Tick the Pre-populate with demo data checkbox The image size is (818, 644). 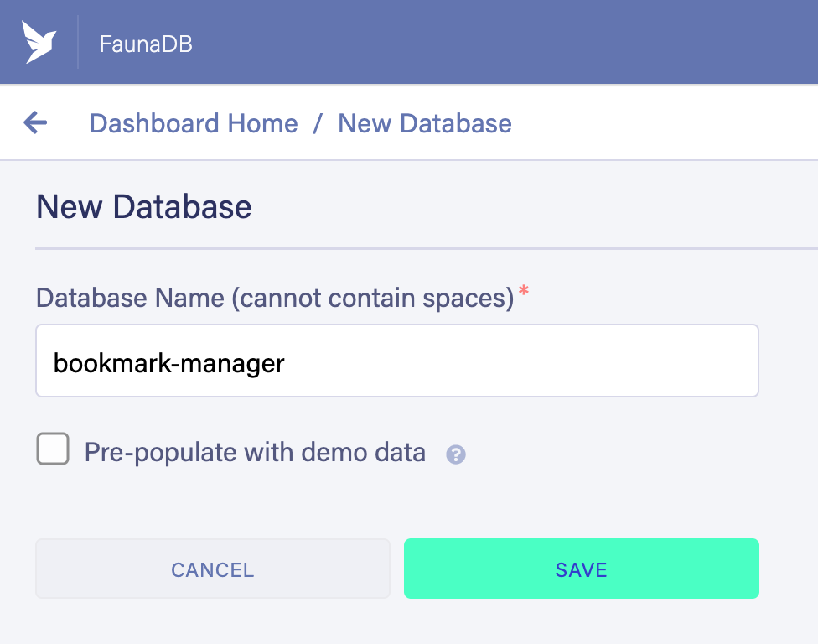(x=53, y=449)
